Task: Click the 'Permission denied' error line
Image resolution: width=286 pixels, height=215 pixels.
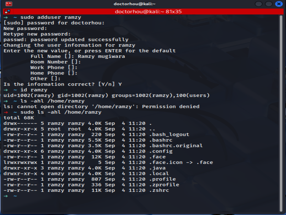Action: pos(102,107)
